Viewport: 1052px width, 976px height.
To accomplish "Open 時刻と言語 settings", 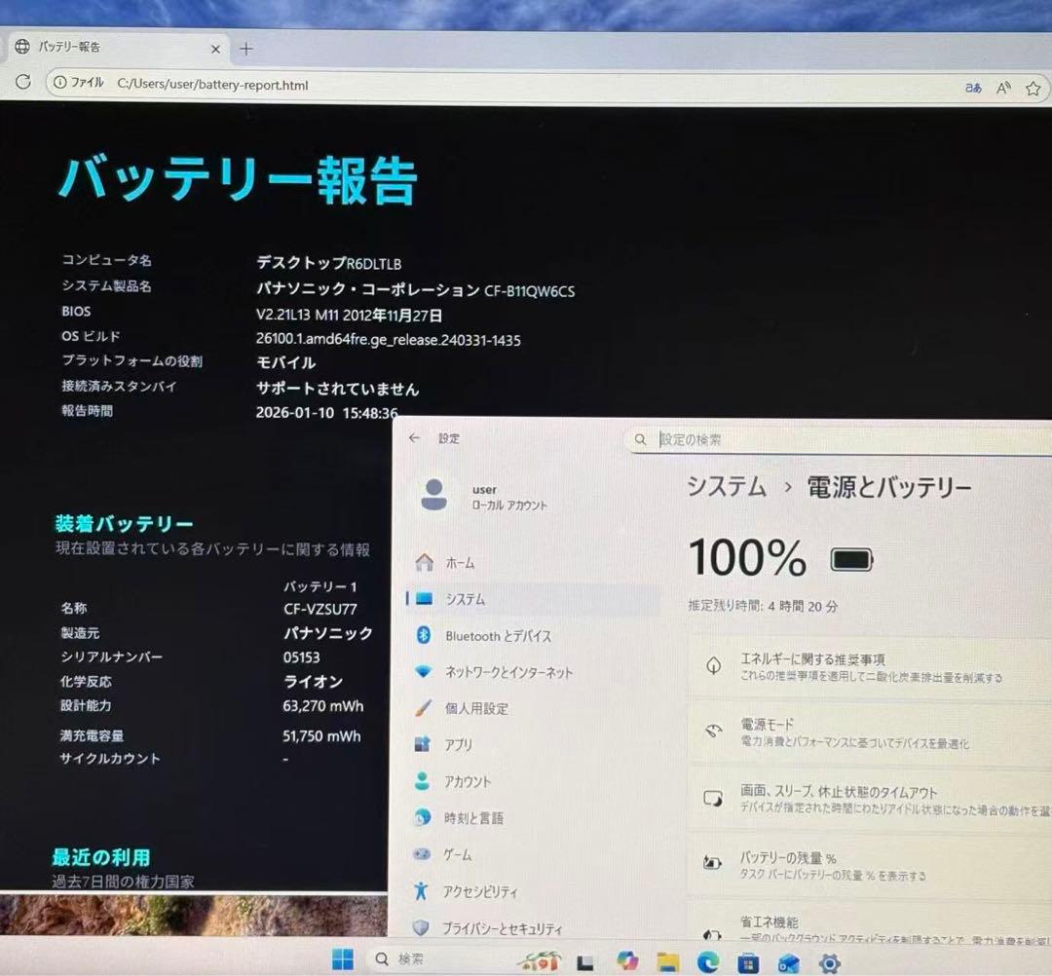I will tap(474, 818).
